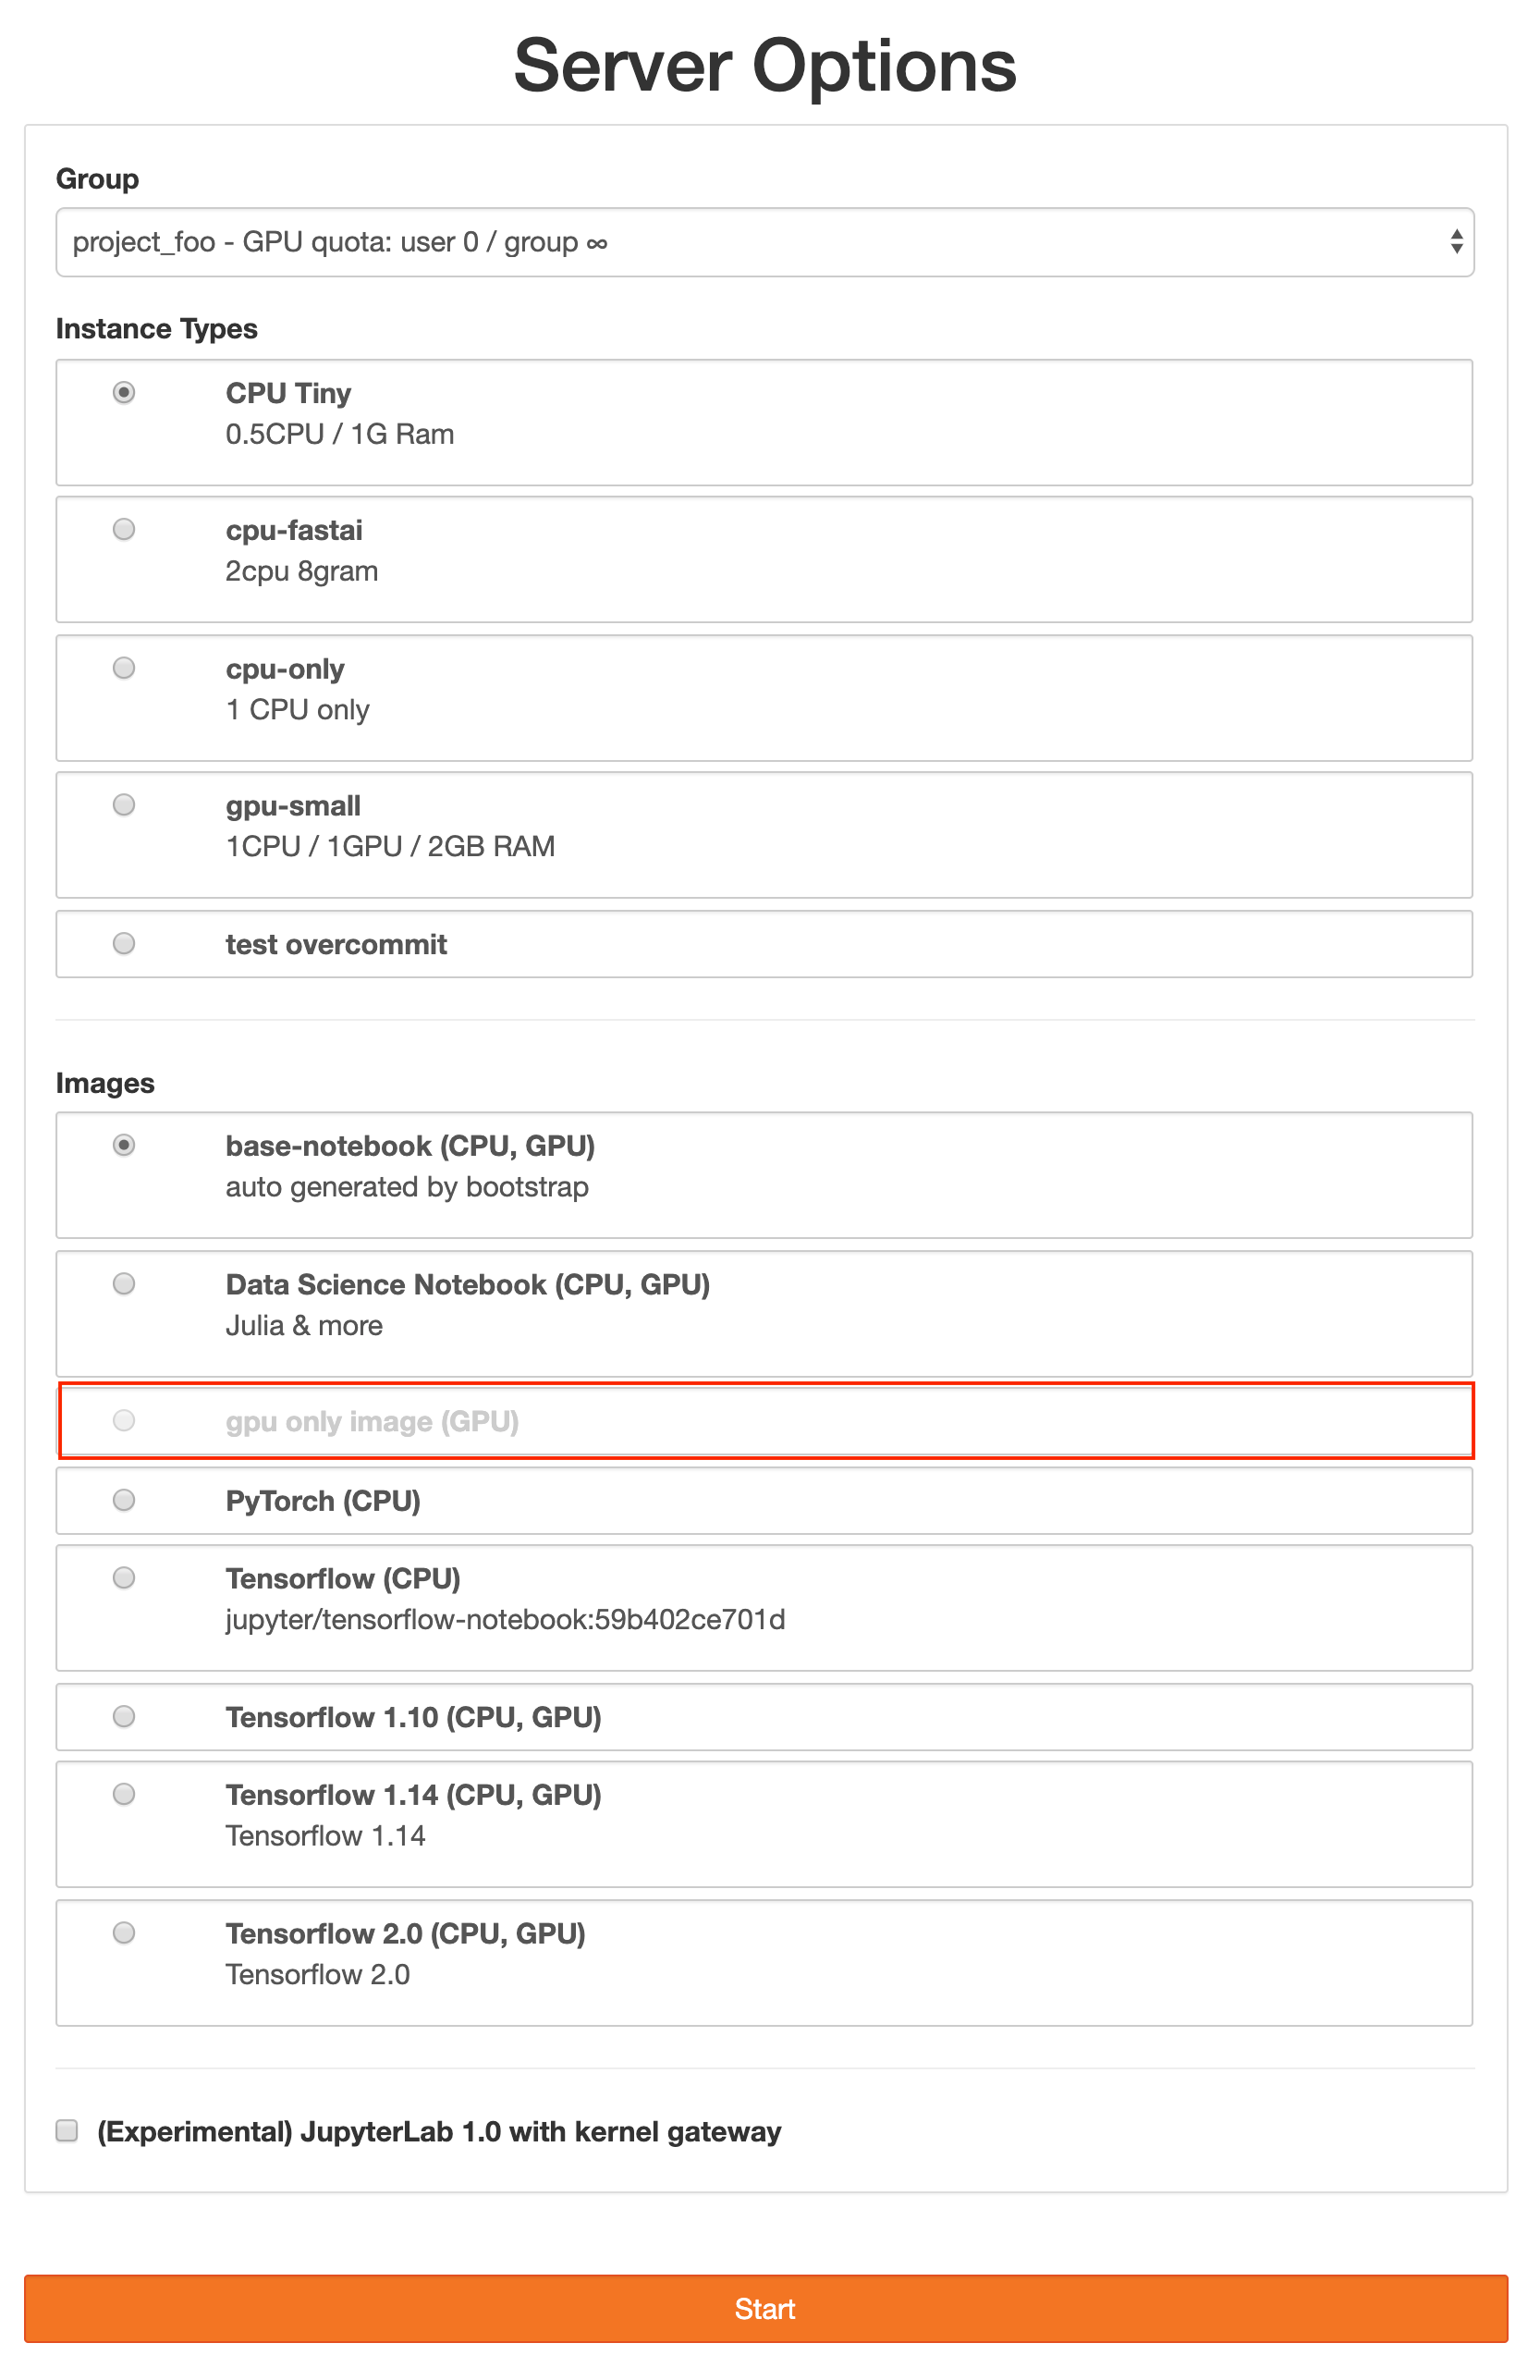Click the Group dropdown arrow indicator
The width and height of the screenshot is (1540, 2380).
point(1456,242)
